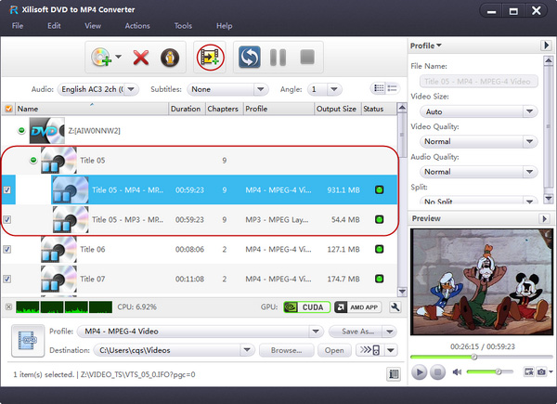
Task: Click the Add DVD disc icon
Action: pyautogui.click(x=101, y=58)
